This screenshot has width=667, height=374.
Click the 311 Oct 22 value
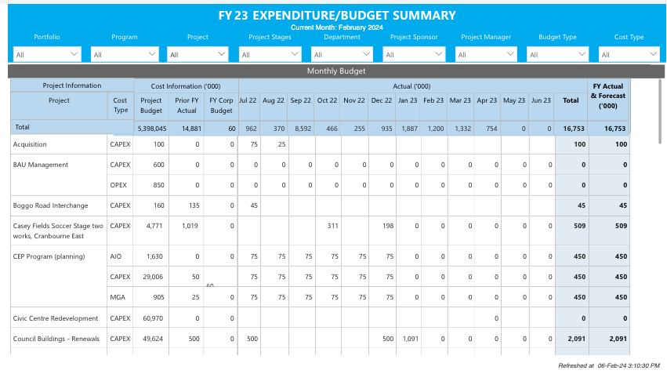332,226
